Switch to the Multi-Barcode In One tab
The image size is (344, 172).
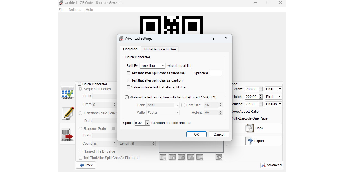click(160, 49)
